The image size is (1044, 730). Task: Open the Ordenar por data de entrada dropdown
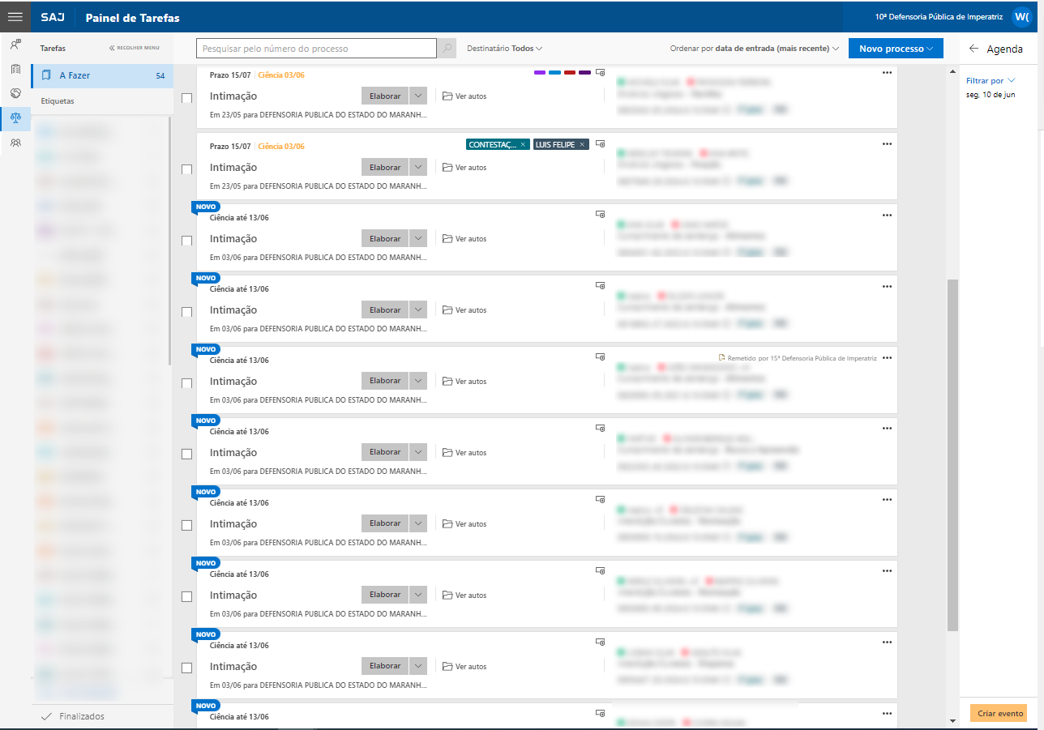(x=755, y=49)
